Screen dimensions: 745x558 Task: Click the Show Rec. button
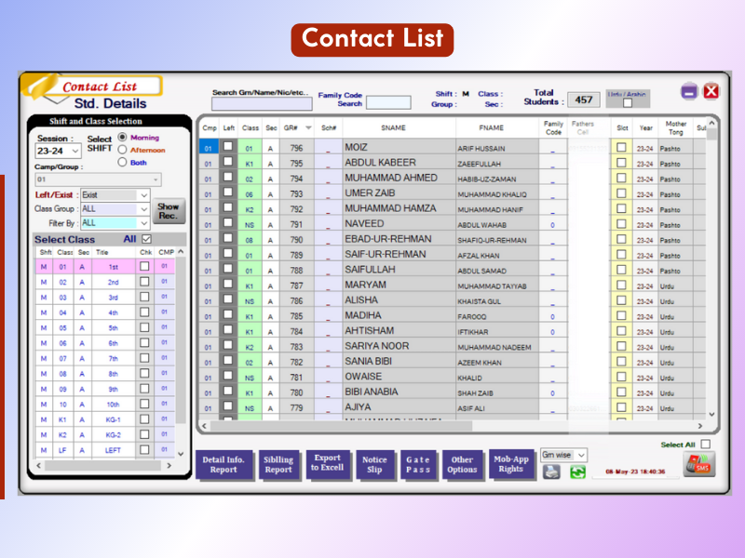169,211
